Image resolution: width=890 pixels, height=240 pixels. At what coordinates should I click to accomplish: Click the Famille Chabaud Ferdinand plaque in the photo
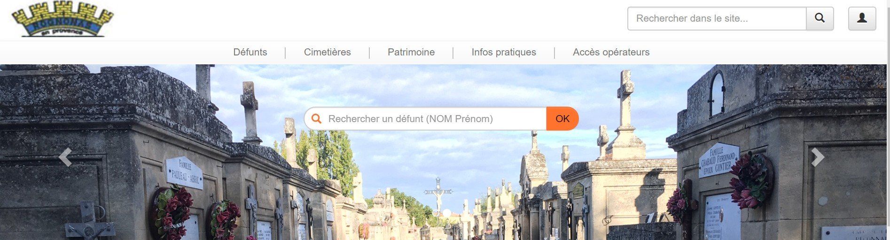(719, 160)
